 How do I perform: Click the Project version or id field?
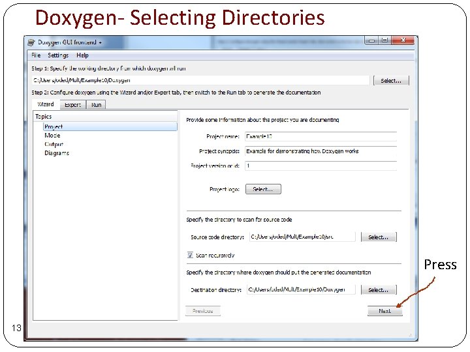(x=321, y=166)
